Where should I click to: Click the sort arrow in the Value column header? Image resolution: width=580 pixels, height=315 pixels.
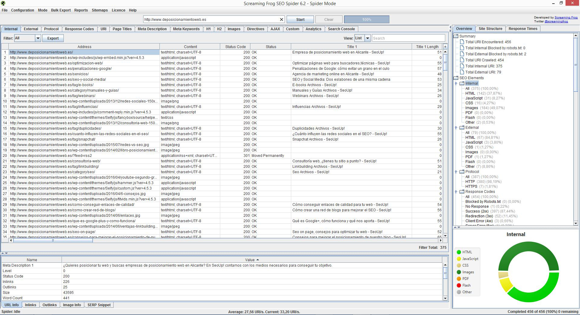click(x=258, y=260)
